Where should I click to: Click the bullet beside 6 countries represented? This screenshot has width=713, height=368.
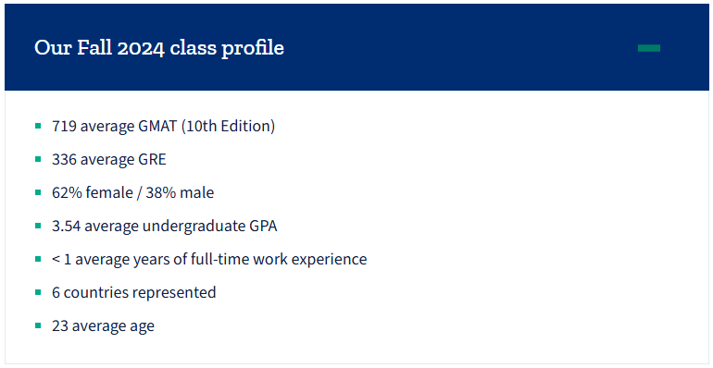pos(38,292)
